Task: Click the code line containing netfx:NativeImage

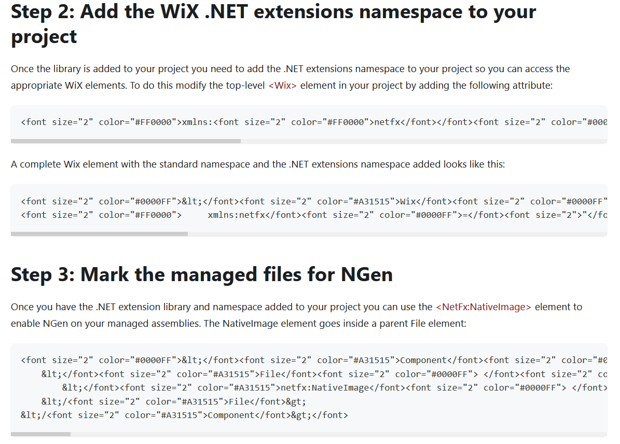Action: [x=335, y=387]
